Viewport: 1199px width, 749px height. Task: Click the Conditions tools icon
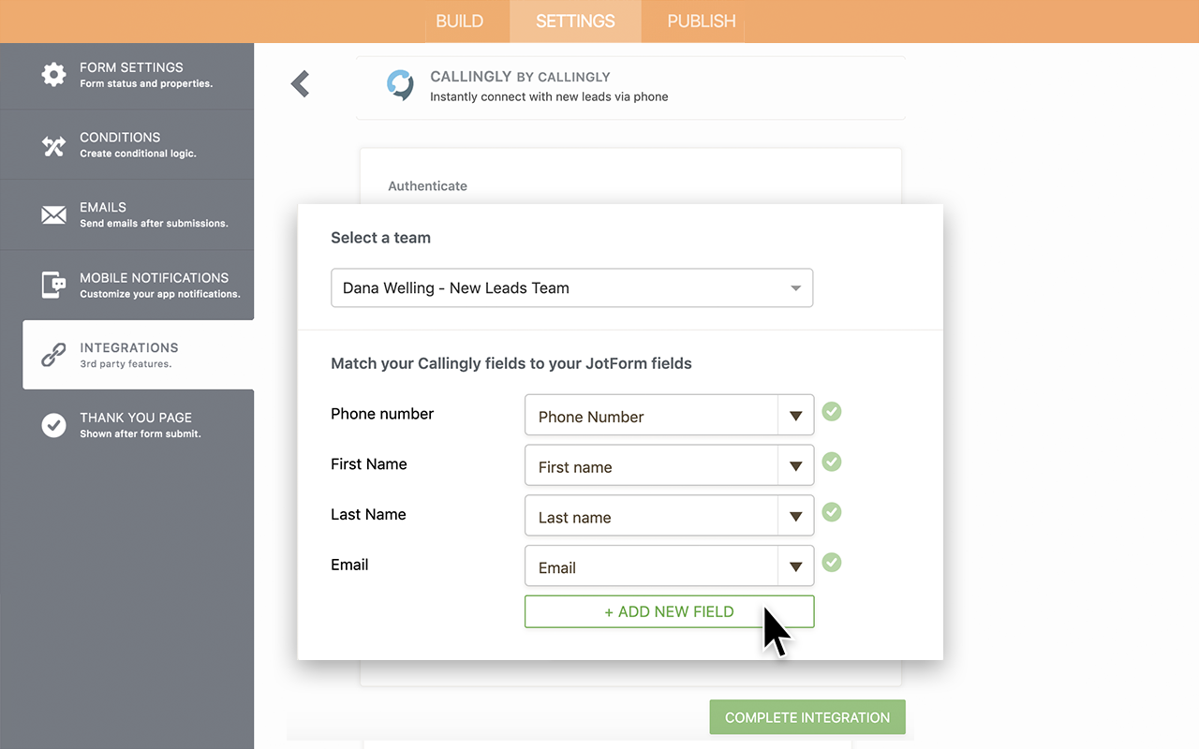click(x=54, y=145)
